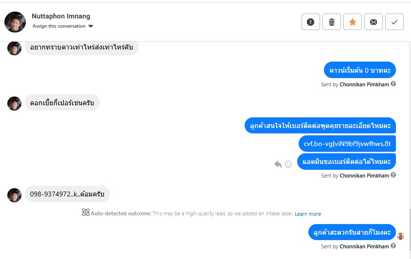Viewport: 411px width, 259px height.
Task: Mark conversation done with checkmark button
Action: (x=394, y=22)
